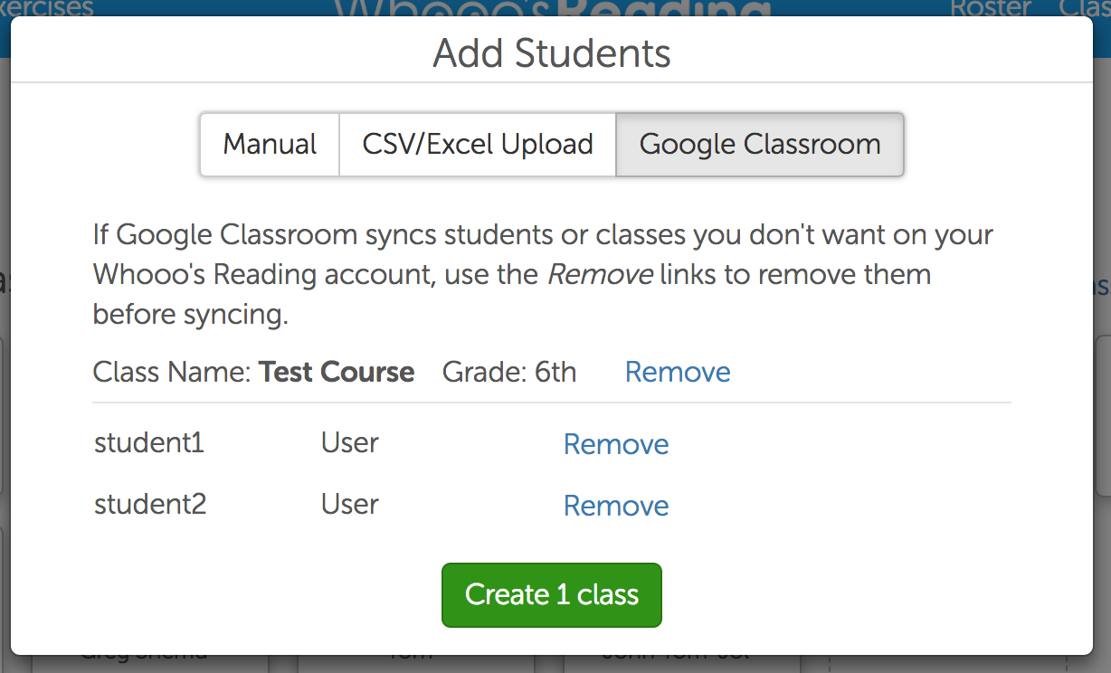
Task: Select the student1 name text
Action: (149, 443)
